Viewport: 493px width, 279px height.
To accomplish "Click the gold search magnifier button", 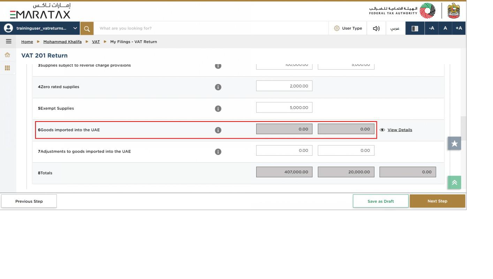I will (x=87, y=28).
